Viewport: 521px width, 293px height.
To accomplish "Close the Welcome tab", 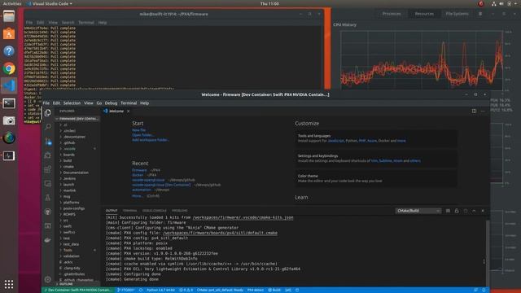I will pyautogui.click(x=129, y=111).
